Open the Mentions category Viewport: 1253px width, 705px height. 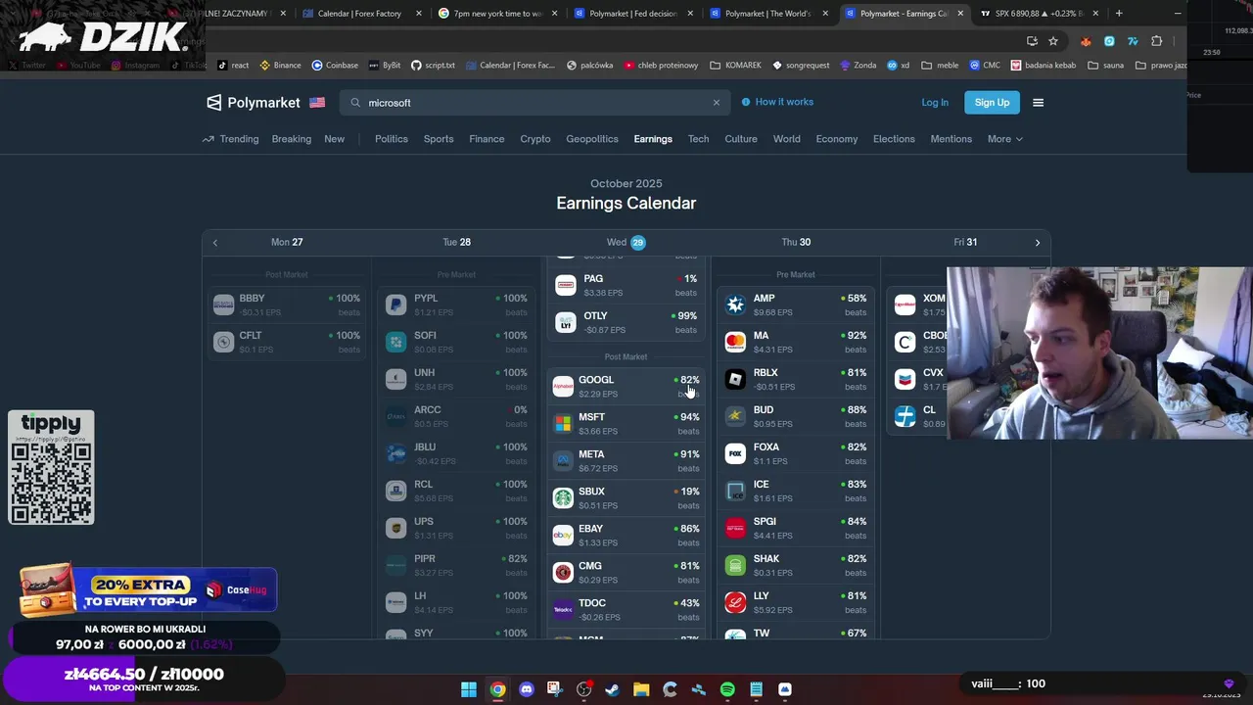[x=951, y=139]
